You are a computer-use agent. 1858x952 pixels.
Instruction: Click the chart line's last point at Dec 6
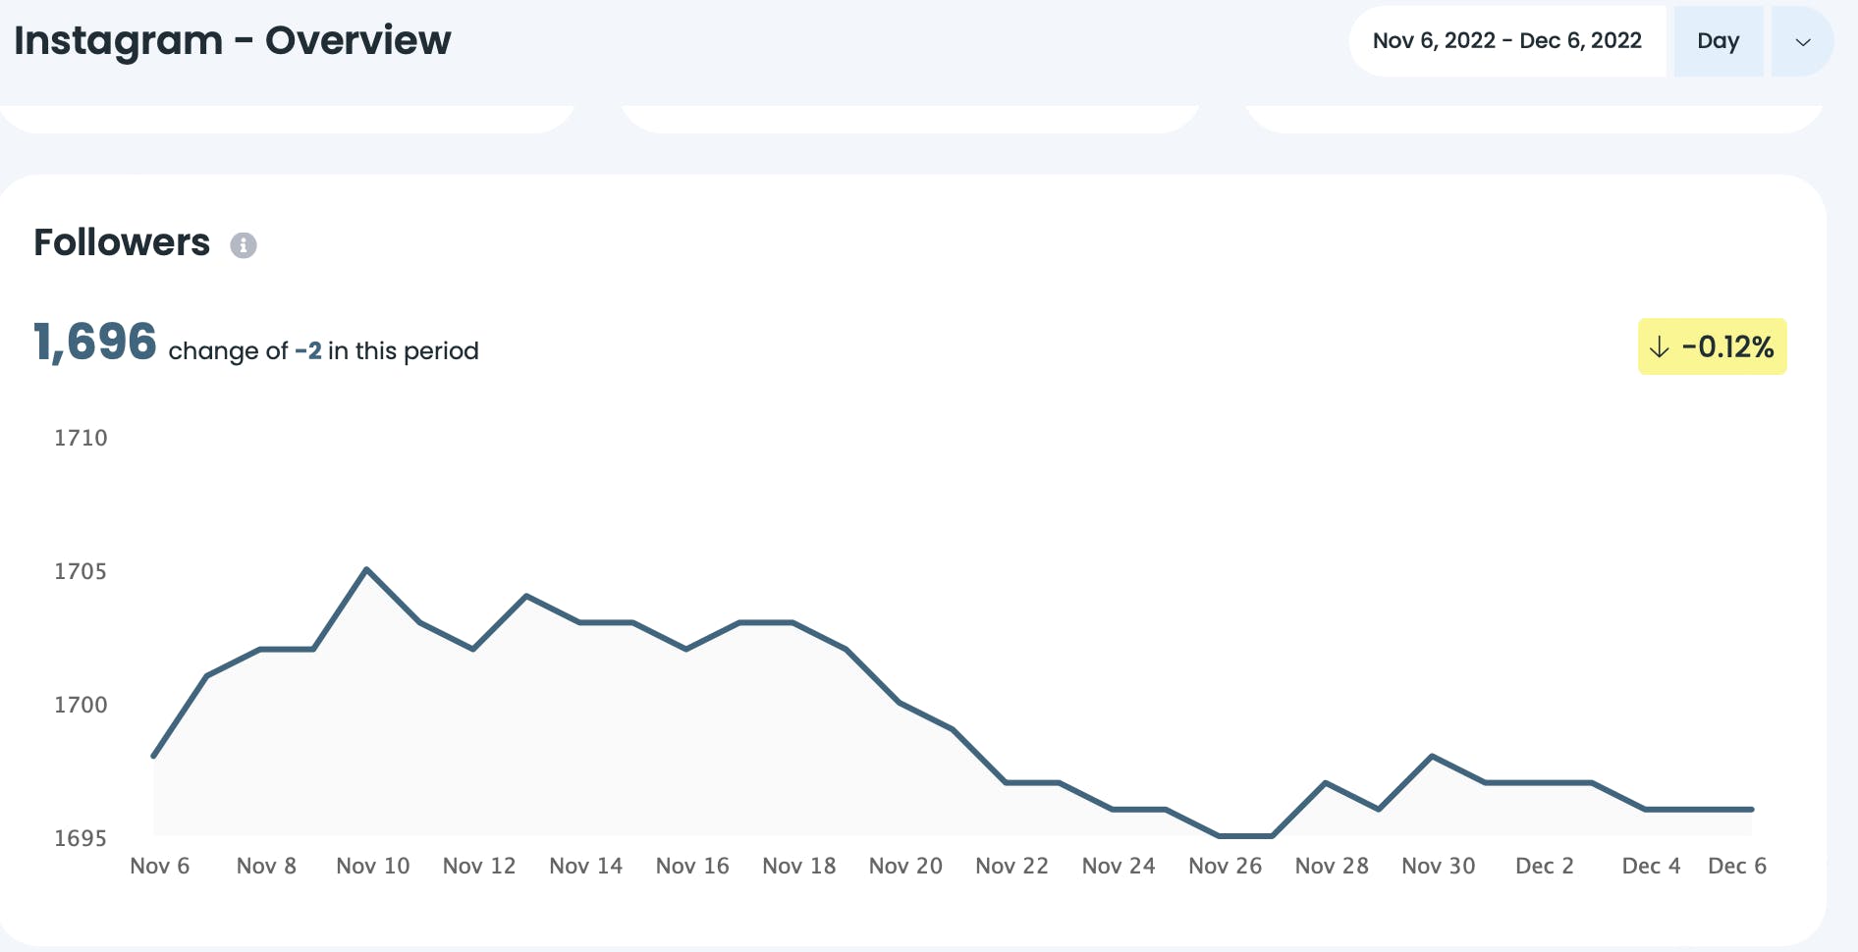[1752, 810]
